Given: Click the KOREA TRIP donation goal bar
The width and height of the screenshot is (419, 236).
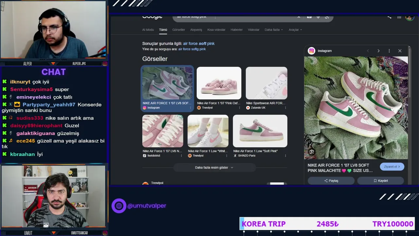Looking at the screenshot, I should coord(327,224).
